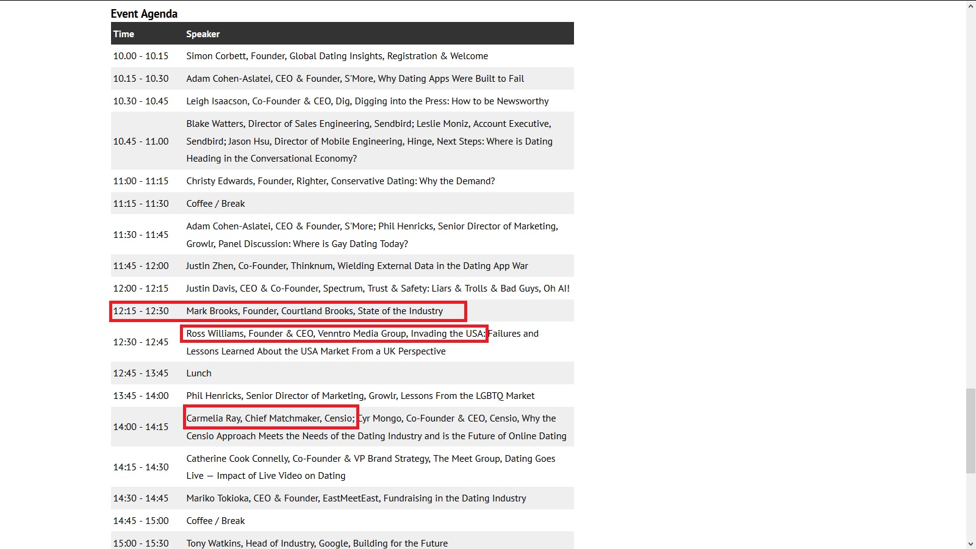The height and width of the screenshot is (549, 976).
Task: Click the 14:45 'Coffee / Break' entry
Action: point(215,521)
